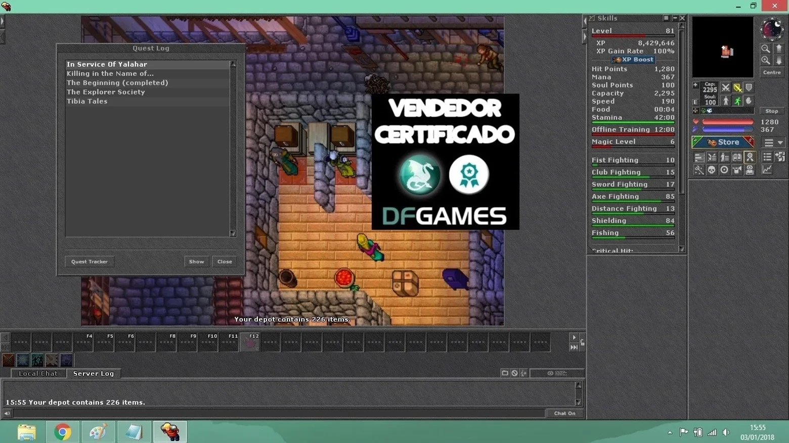The width and height of the screenshot is (789, 443).
Task: Zoom in the minimap
Action: [766, 61]
